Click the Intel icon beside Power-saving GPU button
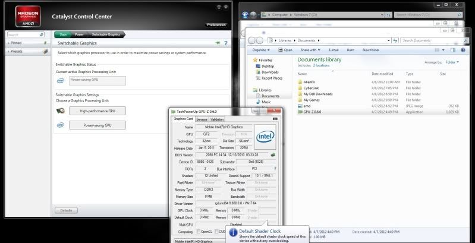Image resolution: width=475 pixels, height=243 pixels. (x=61, y=125)
